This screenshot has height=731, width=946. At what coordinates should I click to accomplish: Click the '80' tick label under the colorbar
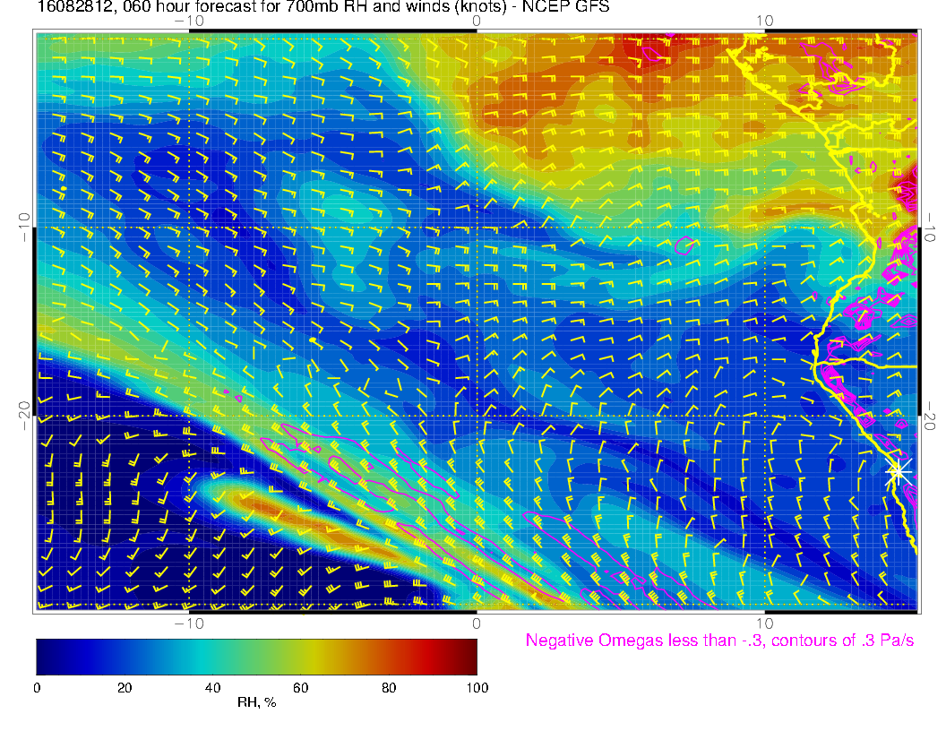[x=389, y=688]
